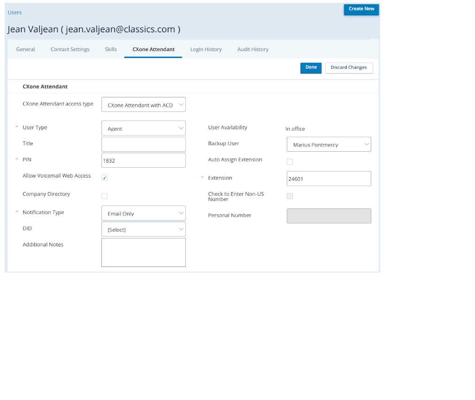This screenshot has width=475, height=400.
Task: Open the Contact Settings tab
Action: point(70,49)
